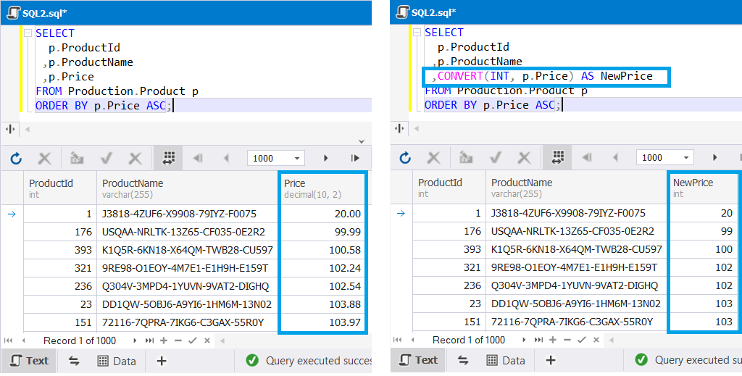Click editor scroll-left arrow in NewPrice window
Viewport: 742px width, 376px height.
pos(416,128)
